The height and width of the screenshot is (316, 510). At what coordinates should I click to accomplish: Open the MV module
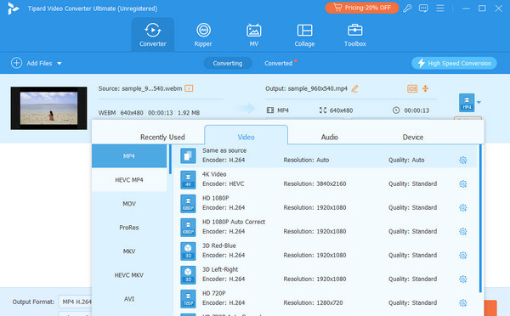(x=253, y=35)
